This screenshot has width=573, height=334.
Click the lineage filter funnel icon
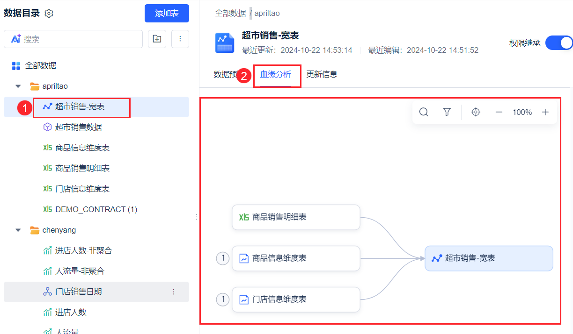(x=447, y=112)
